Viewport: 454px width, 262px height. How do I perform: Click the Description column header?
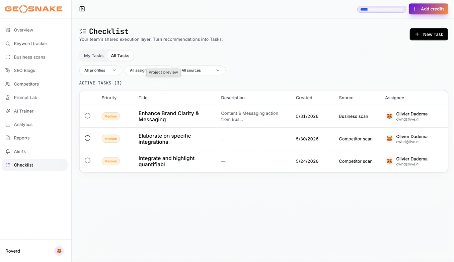click(x=233, y=98)
